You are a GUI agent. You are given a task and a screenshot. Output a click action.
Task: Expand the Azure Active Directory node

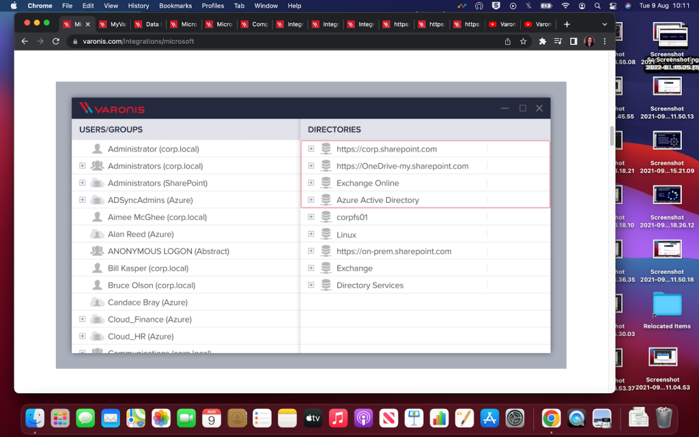coord(311,200)
